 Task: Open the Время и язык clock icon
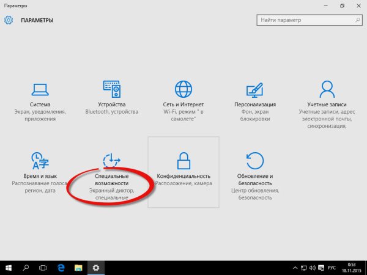pos(40,161)
